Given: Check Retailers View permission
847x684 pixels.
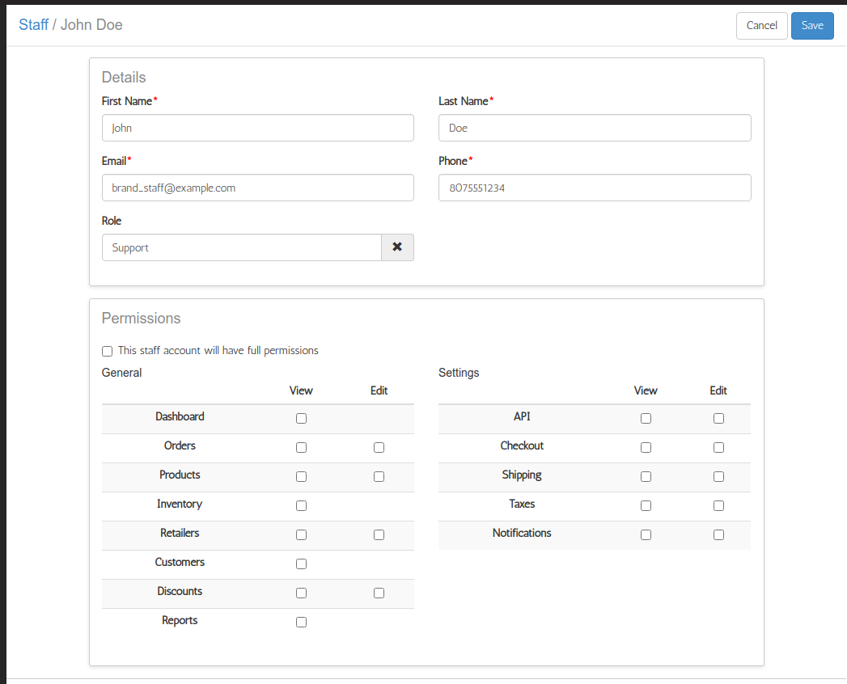Looking at the screenshot, I should 302,535.
